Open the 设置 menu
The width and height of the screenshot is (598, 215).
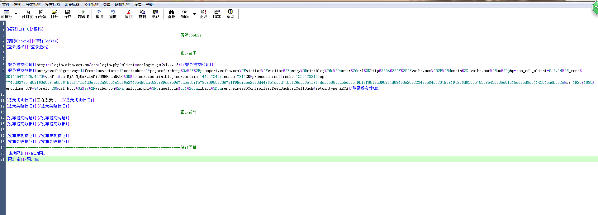click(x=138, y=5)
